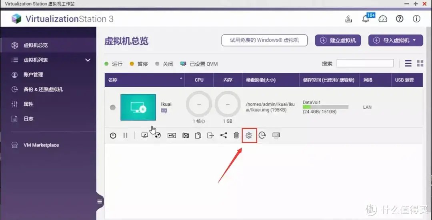Open 日志 in sidebar
The height and width of the screenshot is (220, 432).
click(29, 119)
